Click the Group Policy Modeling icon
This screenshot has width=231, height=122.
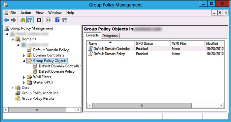(18, 93)
